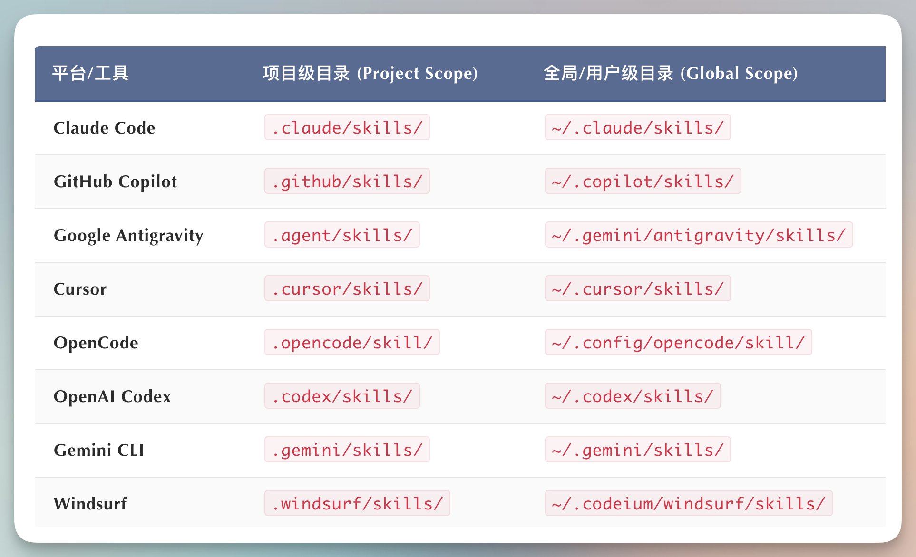This screenshot has width=916, height=557.
Task: Click the Global Scope column header
Action: point(670,73)
